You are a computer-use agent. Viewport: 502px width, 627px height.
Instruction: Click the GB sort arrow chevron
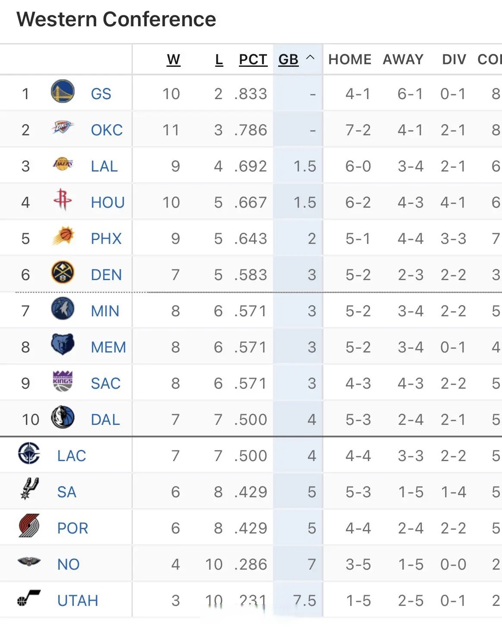coord(310,58)
